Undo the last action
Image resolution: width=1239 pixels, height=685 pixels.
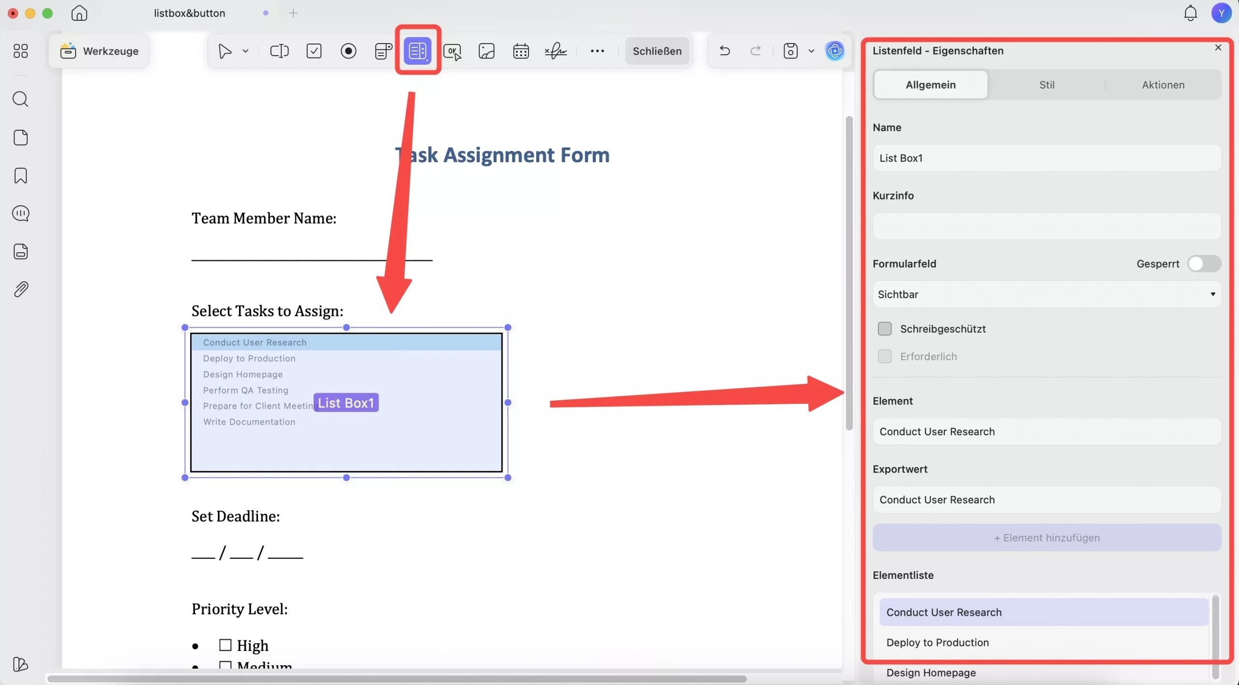(x=725, y=50)
